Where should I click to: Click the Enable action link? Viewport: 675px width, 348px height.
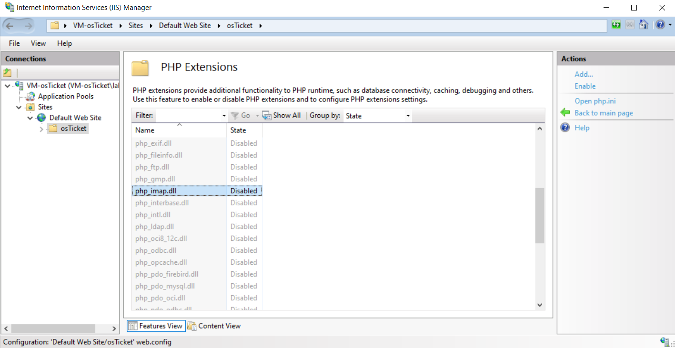pos(585,86)
